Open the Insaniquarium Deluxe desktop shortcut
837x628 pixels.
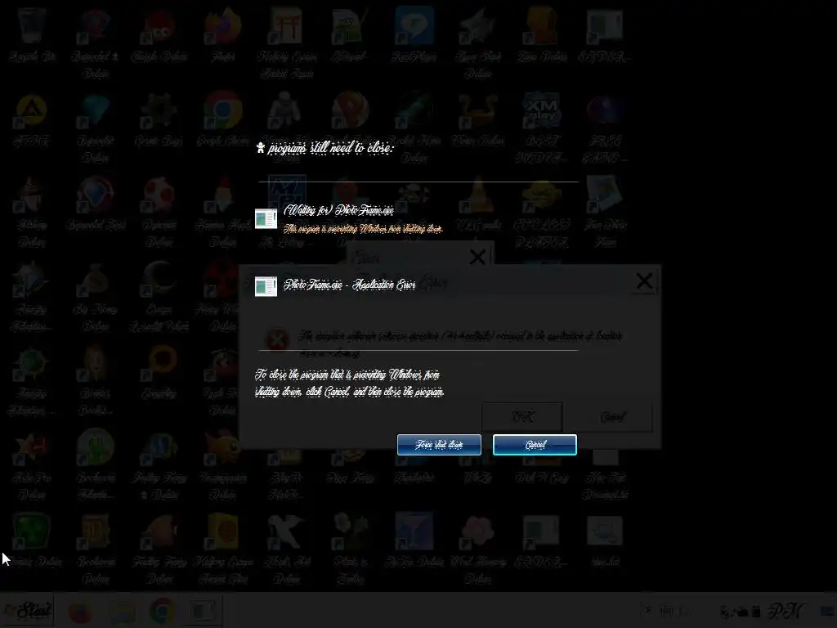(222, 464)
